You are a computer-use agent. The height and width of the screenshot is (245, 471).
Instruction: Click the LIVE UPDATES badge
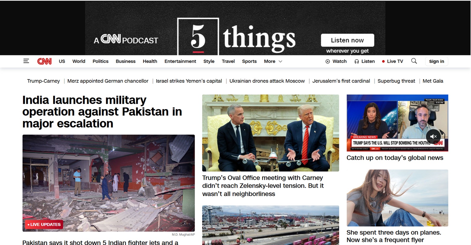[x=44, y=225]
